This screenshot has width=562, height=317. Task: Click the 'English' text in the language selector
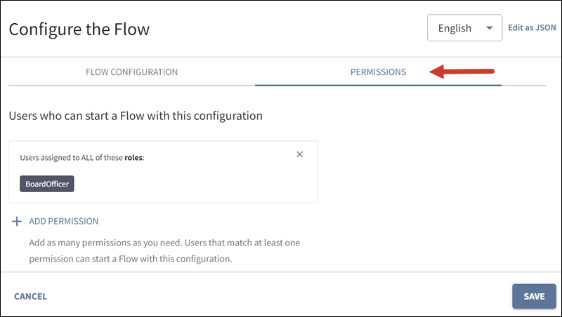[x=455, y=29]
